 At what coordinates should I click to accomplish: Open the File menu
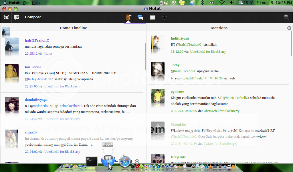click(26, 3)
